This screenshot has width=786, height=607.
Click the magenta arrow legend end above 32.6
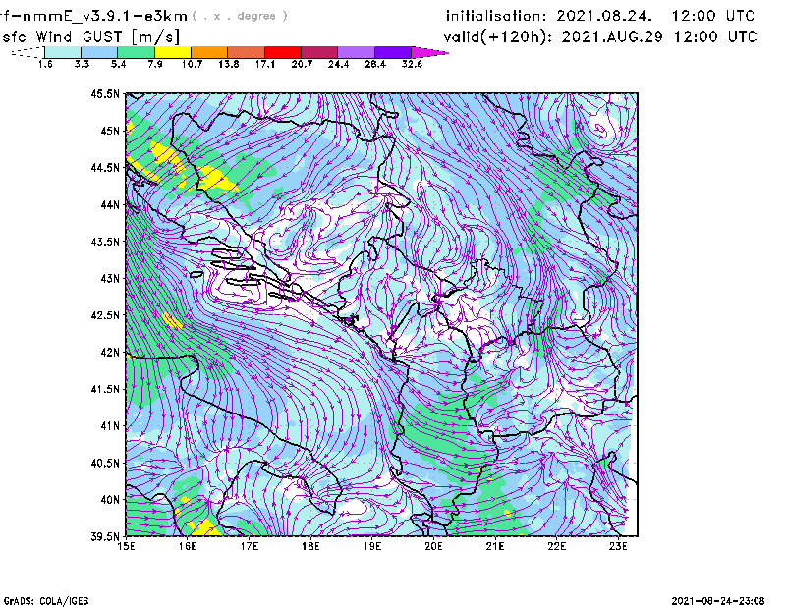[x=429, y=52]
